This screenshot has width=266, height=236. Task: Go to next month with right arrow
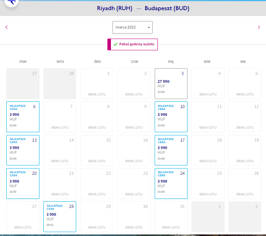259,27
